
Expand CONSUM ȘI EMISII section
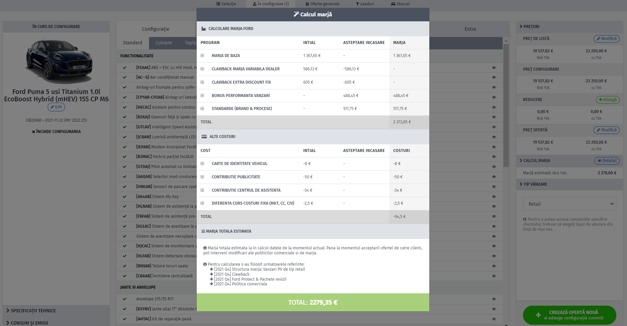[x=56, y=323]
